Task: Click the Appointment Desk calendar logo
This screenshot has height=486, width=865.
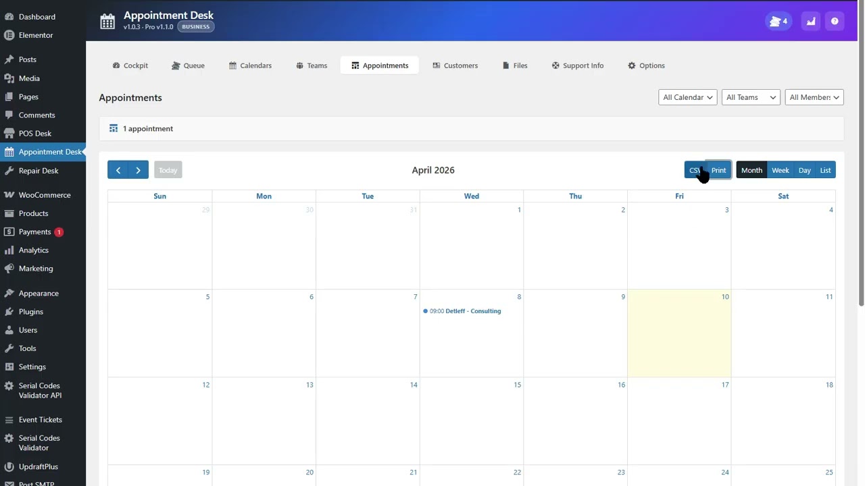Action: point(107,22)
